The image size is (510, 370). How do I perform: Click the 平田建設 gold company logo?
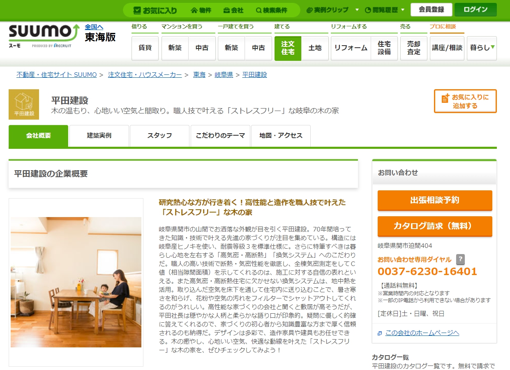[x=24, y=104]
